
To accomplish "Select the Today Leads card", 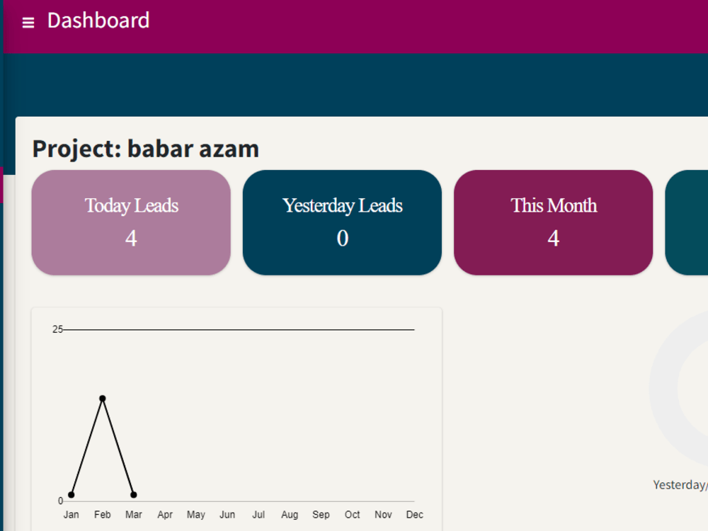I will tap(131, 222).
